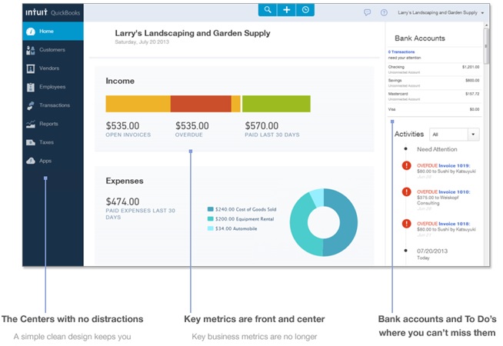
Task: Open Invoice 1019 link
Action: 455,166
